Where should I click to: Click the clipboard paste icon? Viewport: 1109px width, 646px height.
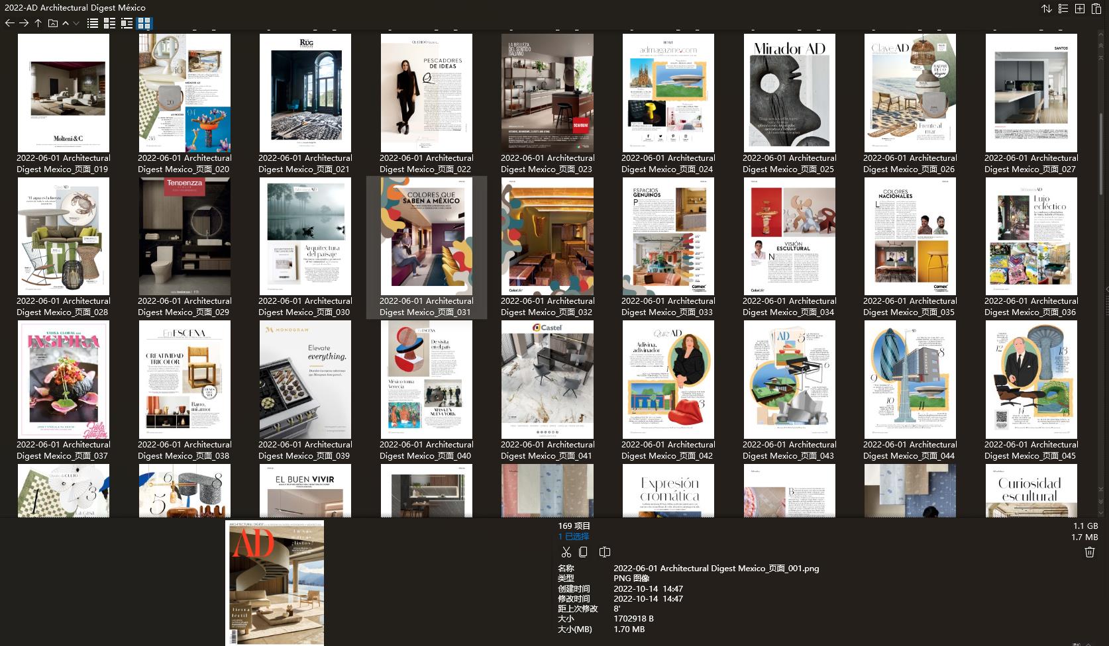tap(1098, 9)
